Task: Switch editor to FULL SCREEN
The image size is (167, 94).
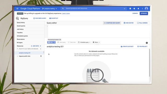Action: point(142,23)
